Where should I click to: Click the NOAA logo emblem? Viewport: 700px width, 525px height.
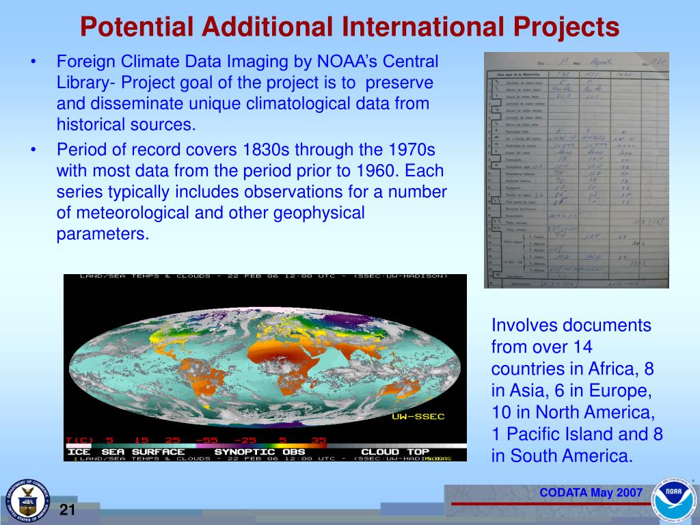(675, 500)
